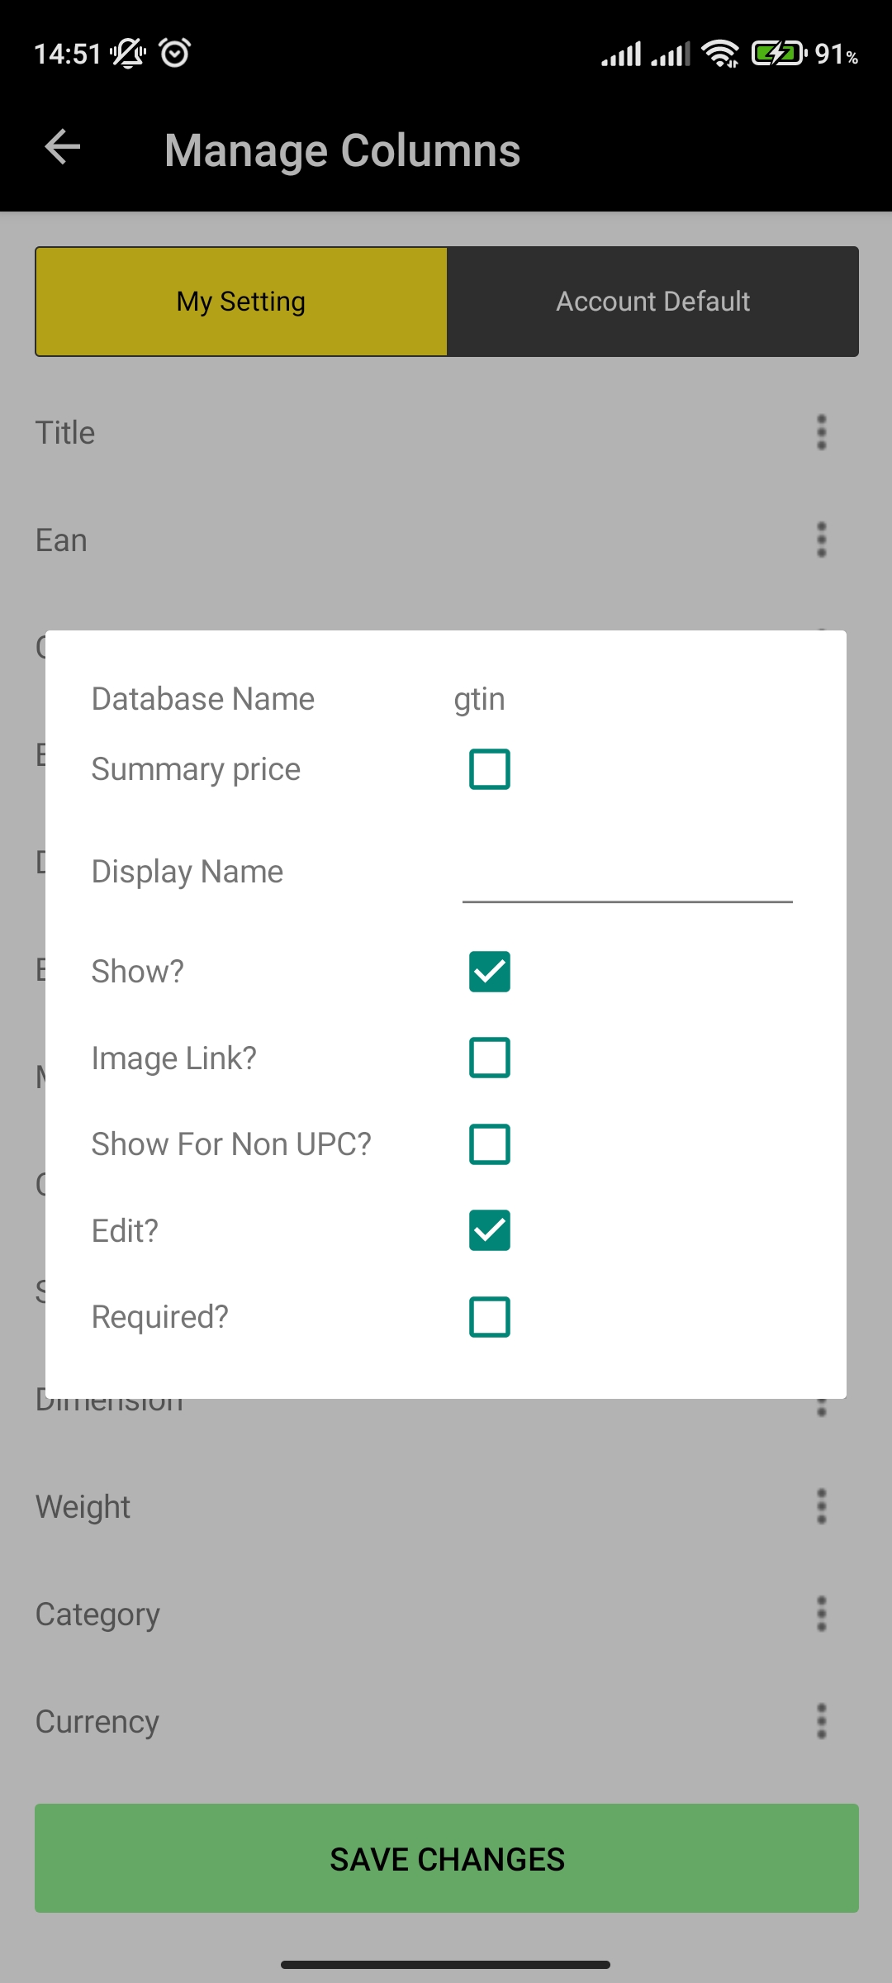Tap the battery status indicator
Image resolution: width=892 pixels, height=1983 pixels.
(779, 54)
